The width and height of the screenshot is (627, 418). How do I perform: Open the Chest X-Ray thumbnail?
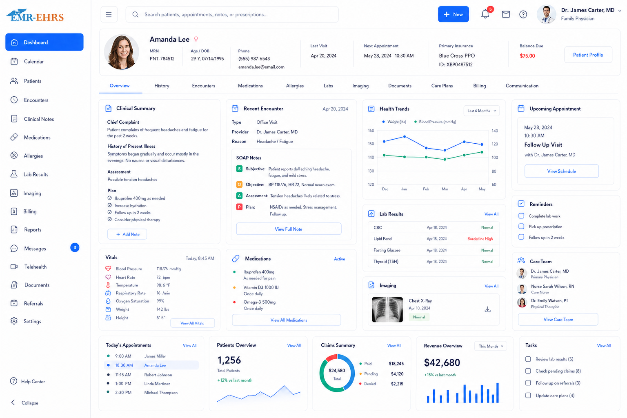[x=387, y=309]
